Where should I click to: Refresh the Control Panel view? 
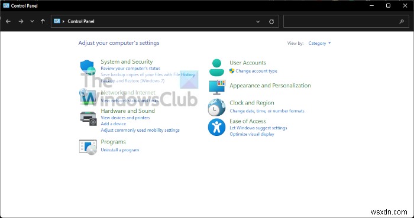[x=271, y=22]
